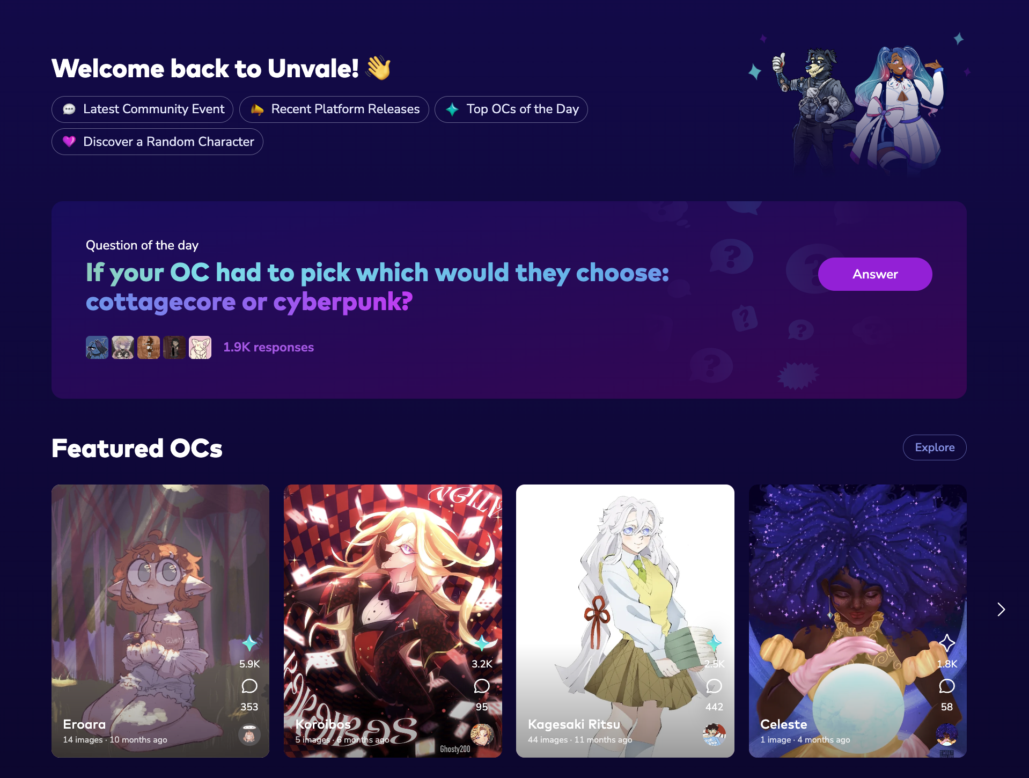Click the Explore button beside Featured OCs
This screenshot has height=778, width=1029.
pyautogui.click(x=935, y=447)
